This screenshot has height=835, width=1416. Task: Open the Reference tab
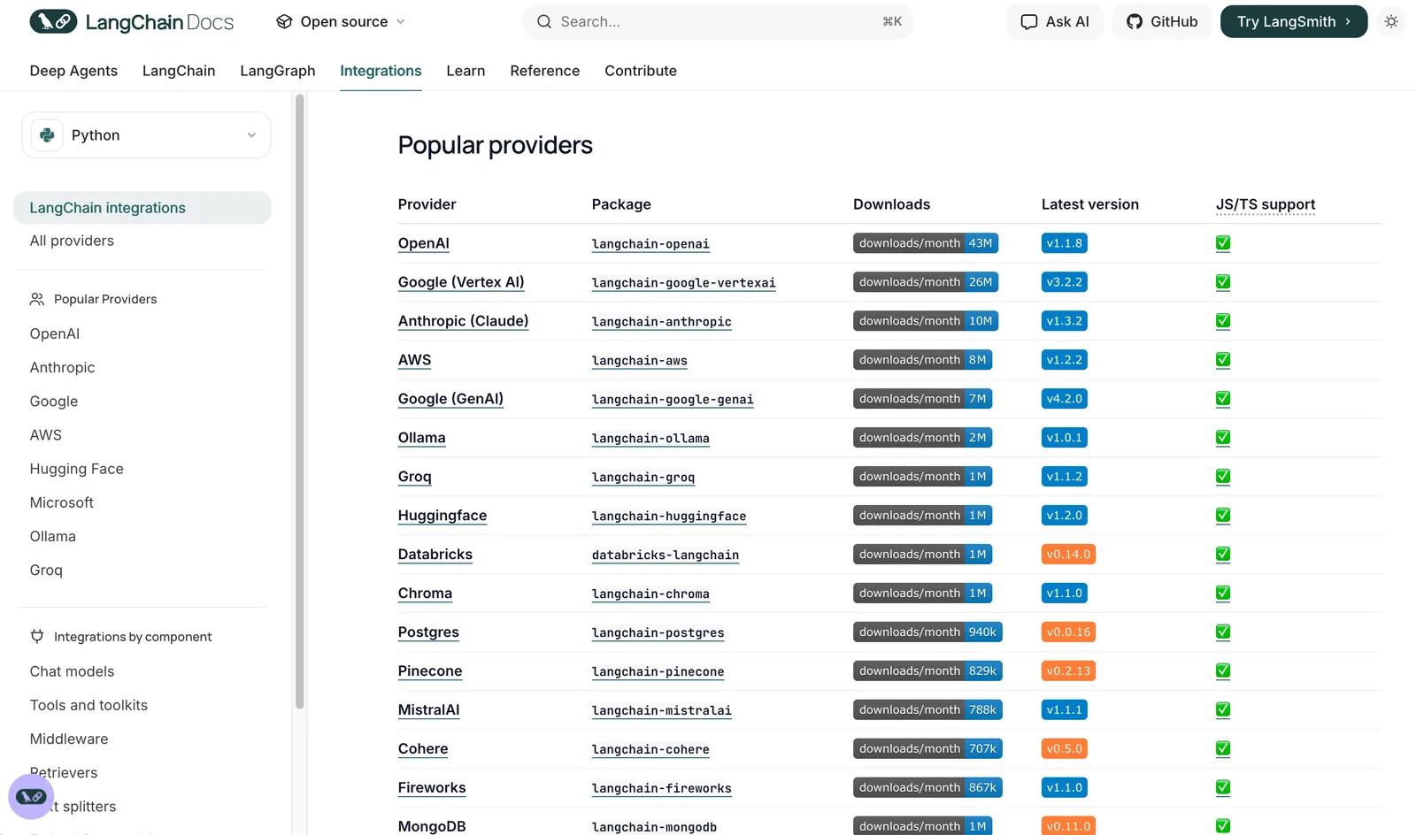tap(545, 71)
